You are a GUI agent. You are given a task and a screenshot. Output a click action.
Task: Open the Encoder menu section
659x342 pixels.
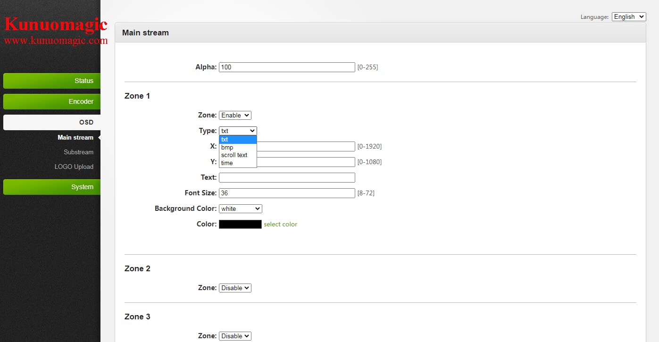pyautogui.click(x=52, y=101)
